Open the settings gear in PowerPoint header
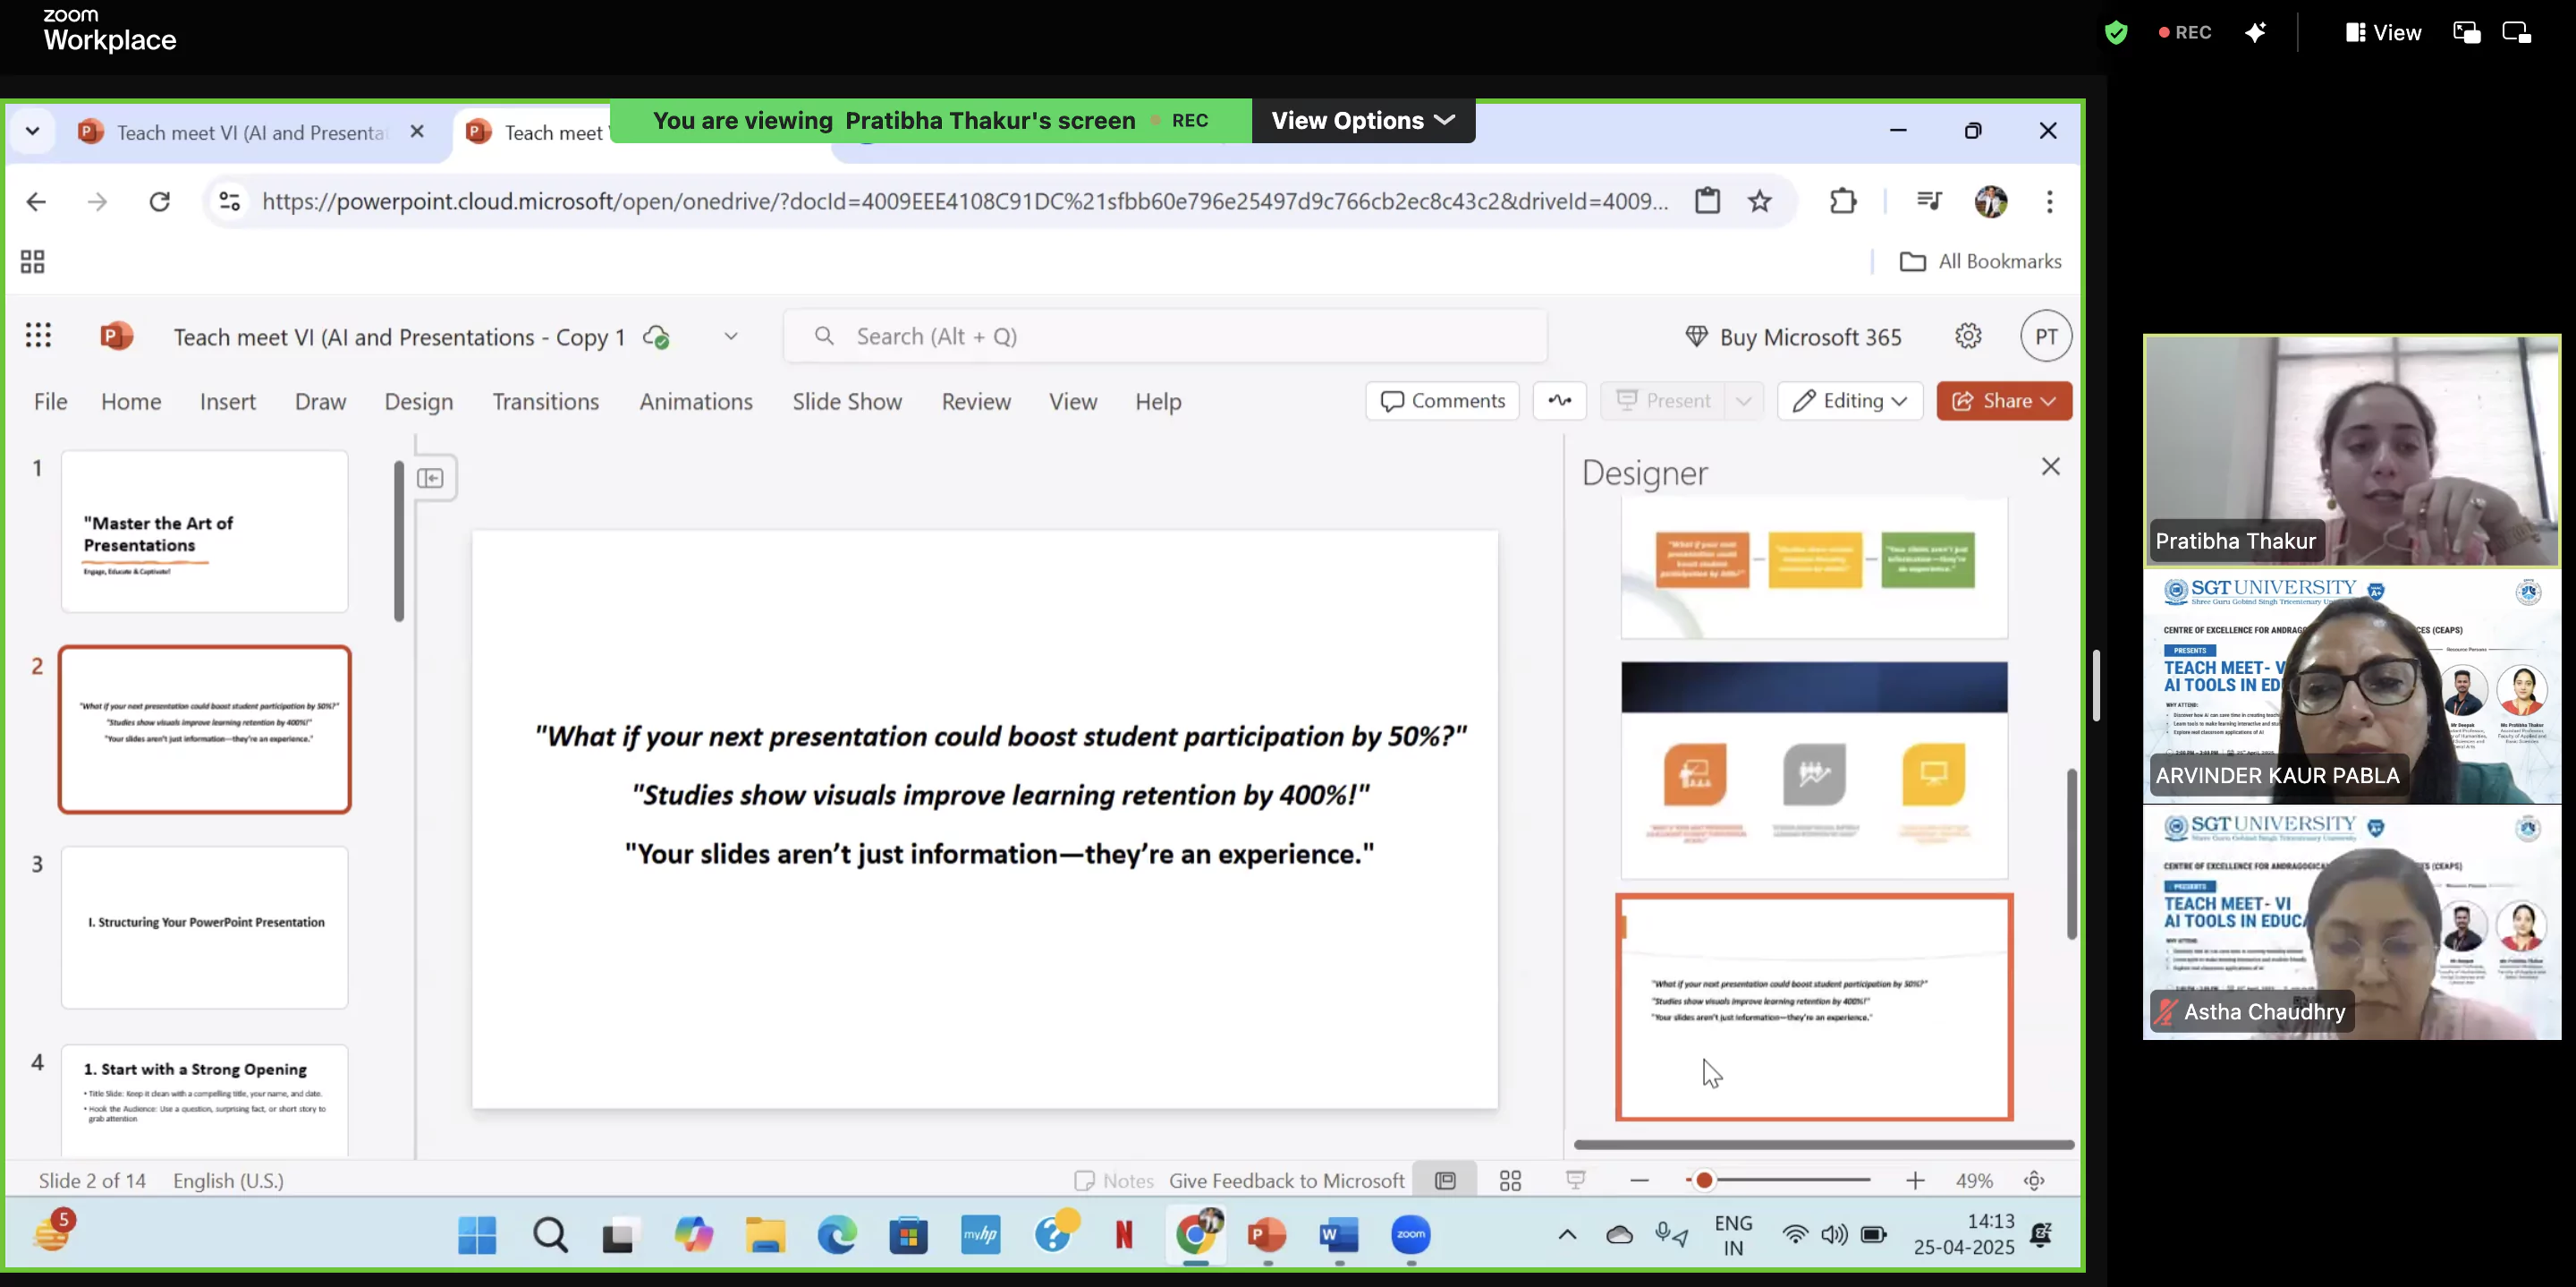 tap(1968, 337)
